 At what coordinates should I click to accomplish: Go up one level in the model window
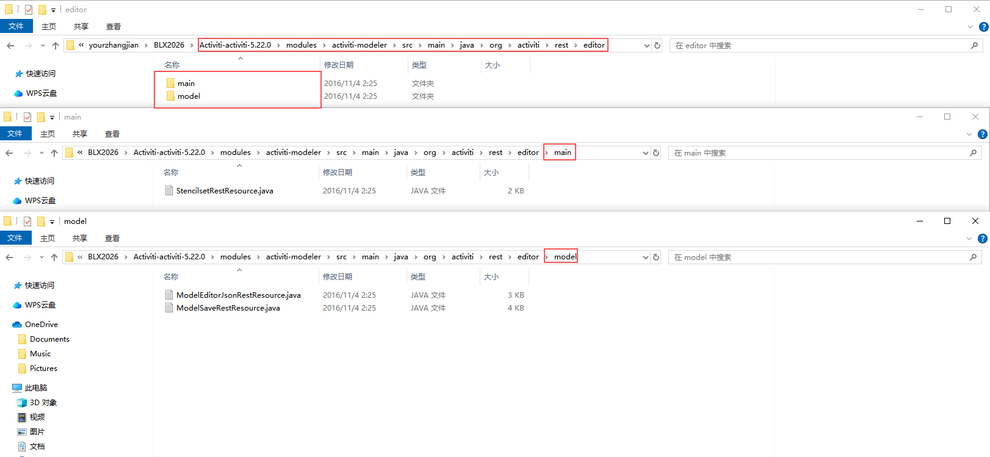point(54,257)
